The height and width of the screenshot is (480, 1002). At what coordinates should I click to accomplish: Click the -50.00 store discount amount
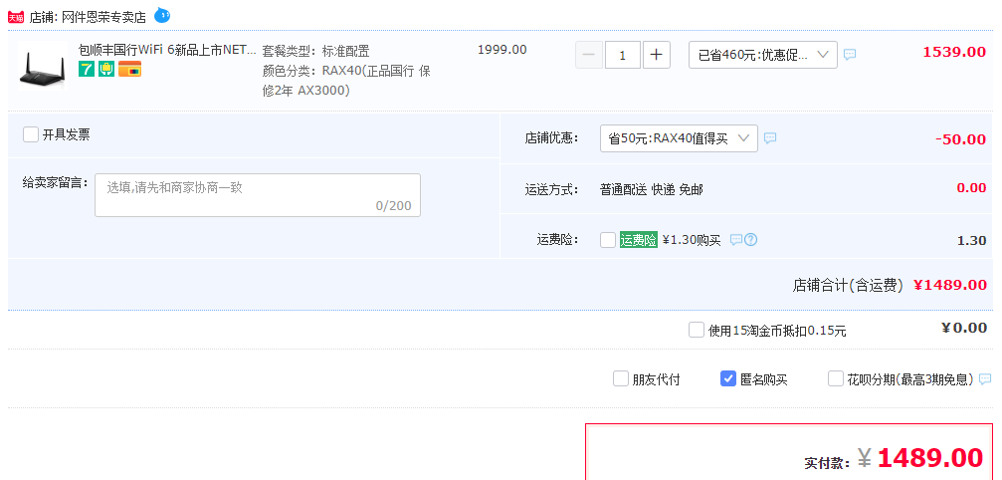click(x=960, y=139)
